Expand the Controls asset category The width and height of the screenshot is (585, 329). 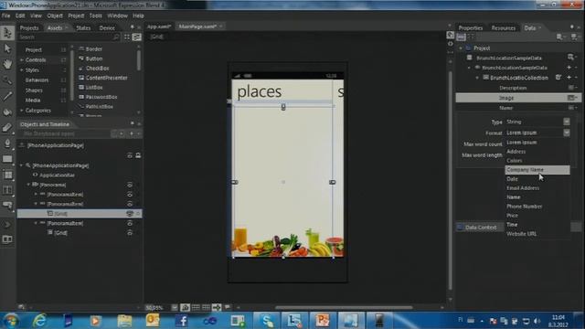[22, 60]
